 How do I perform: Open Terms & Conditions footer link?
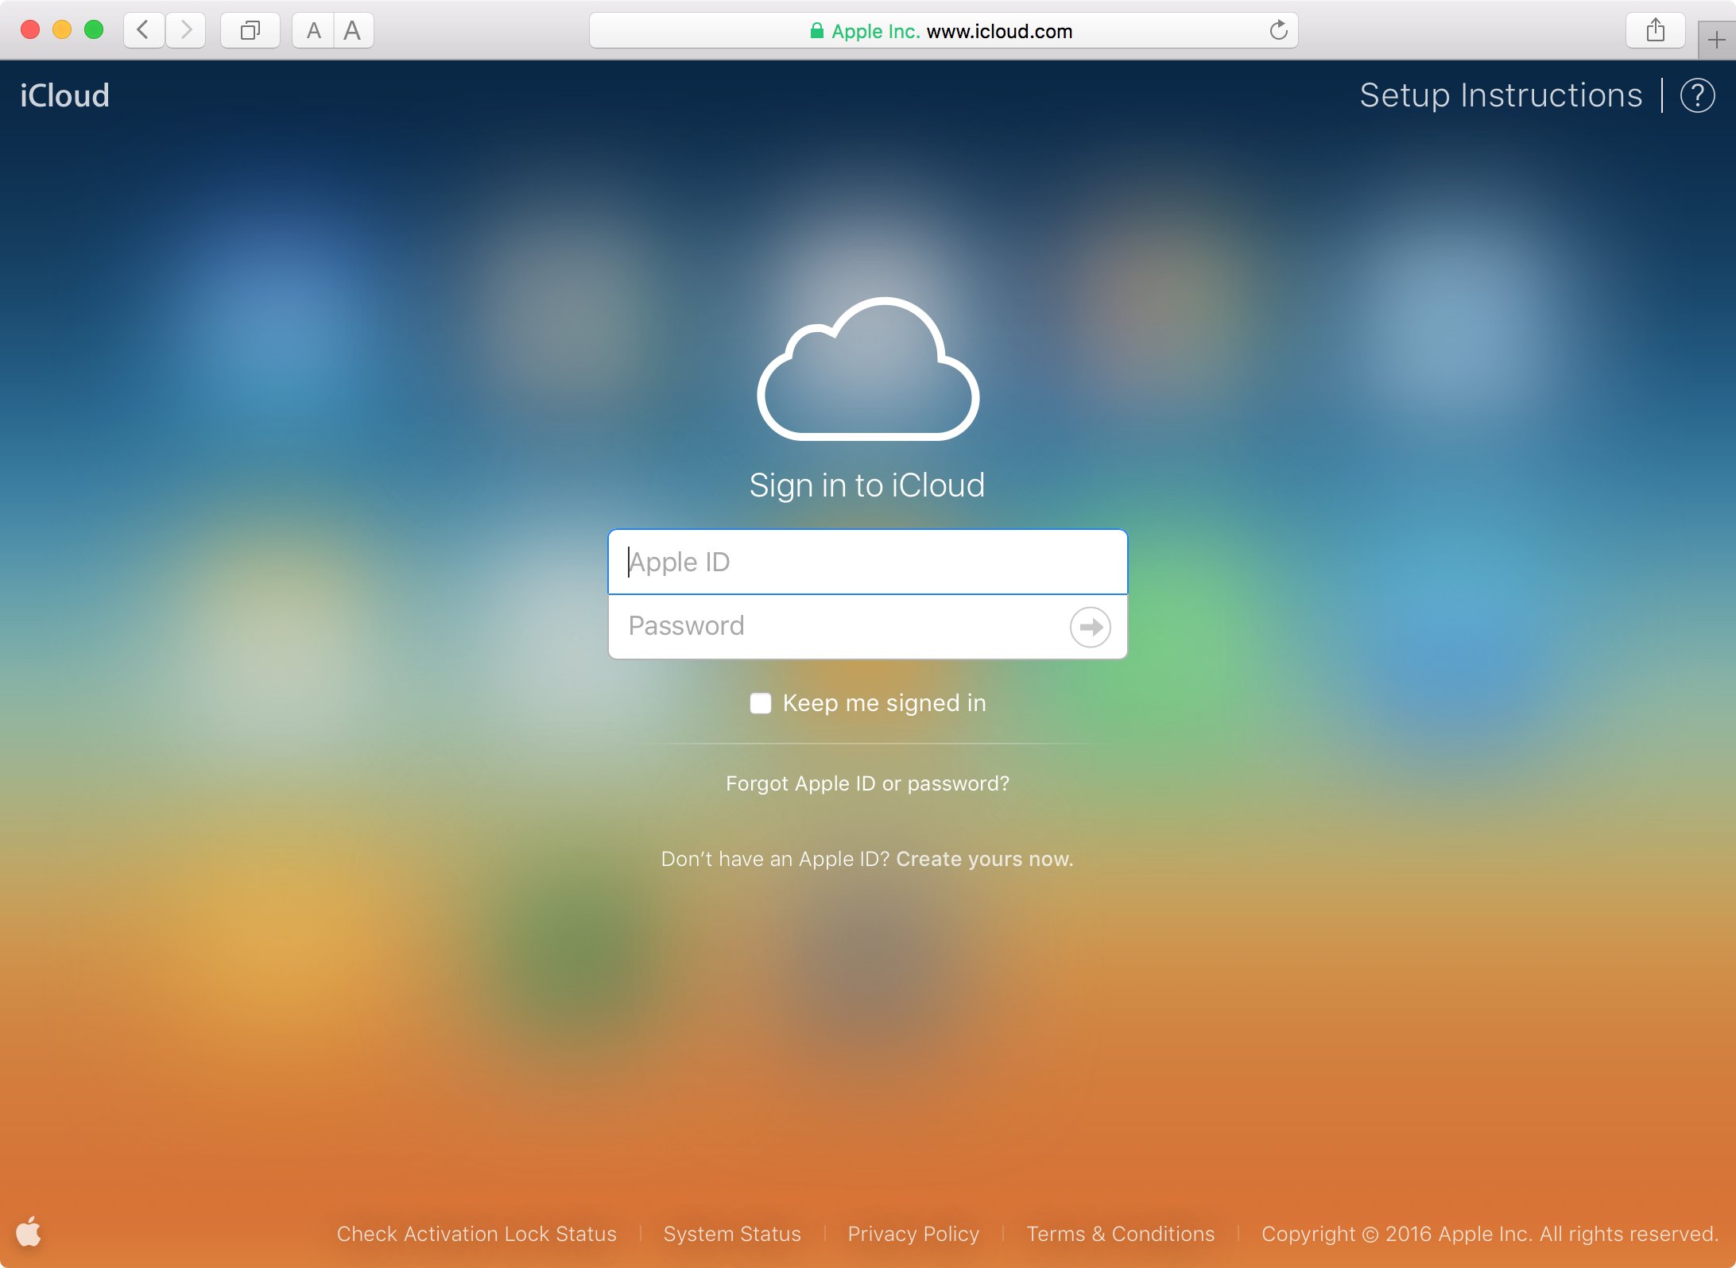tap(1120, 1234)
